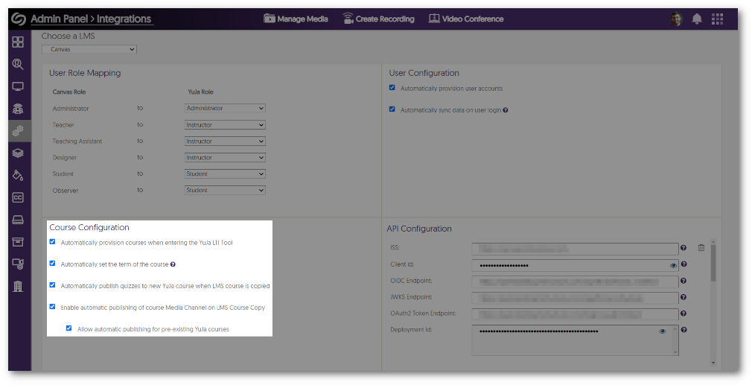Delete API configuration with trash icon
This screenshot has width=752, height=385.
pyautogui.click(x=701, y=248)
